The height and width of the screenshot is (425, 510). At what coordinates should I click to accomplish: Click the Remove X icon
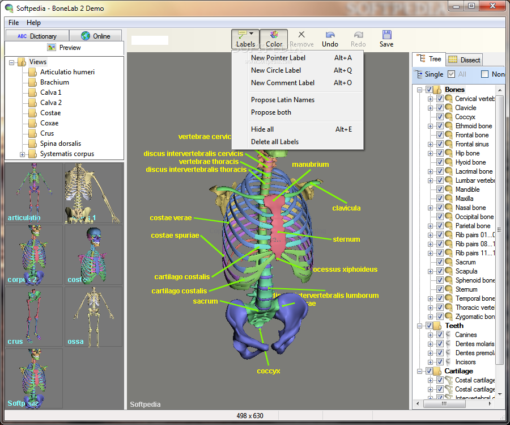[x=301, y=35]
